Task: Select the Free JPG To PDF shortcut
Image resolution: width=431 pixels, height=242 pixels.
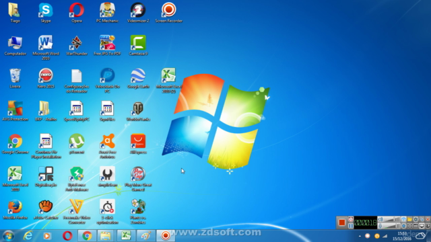Action: 107,45
